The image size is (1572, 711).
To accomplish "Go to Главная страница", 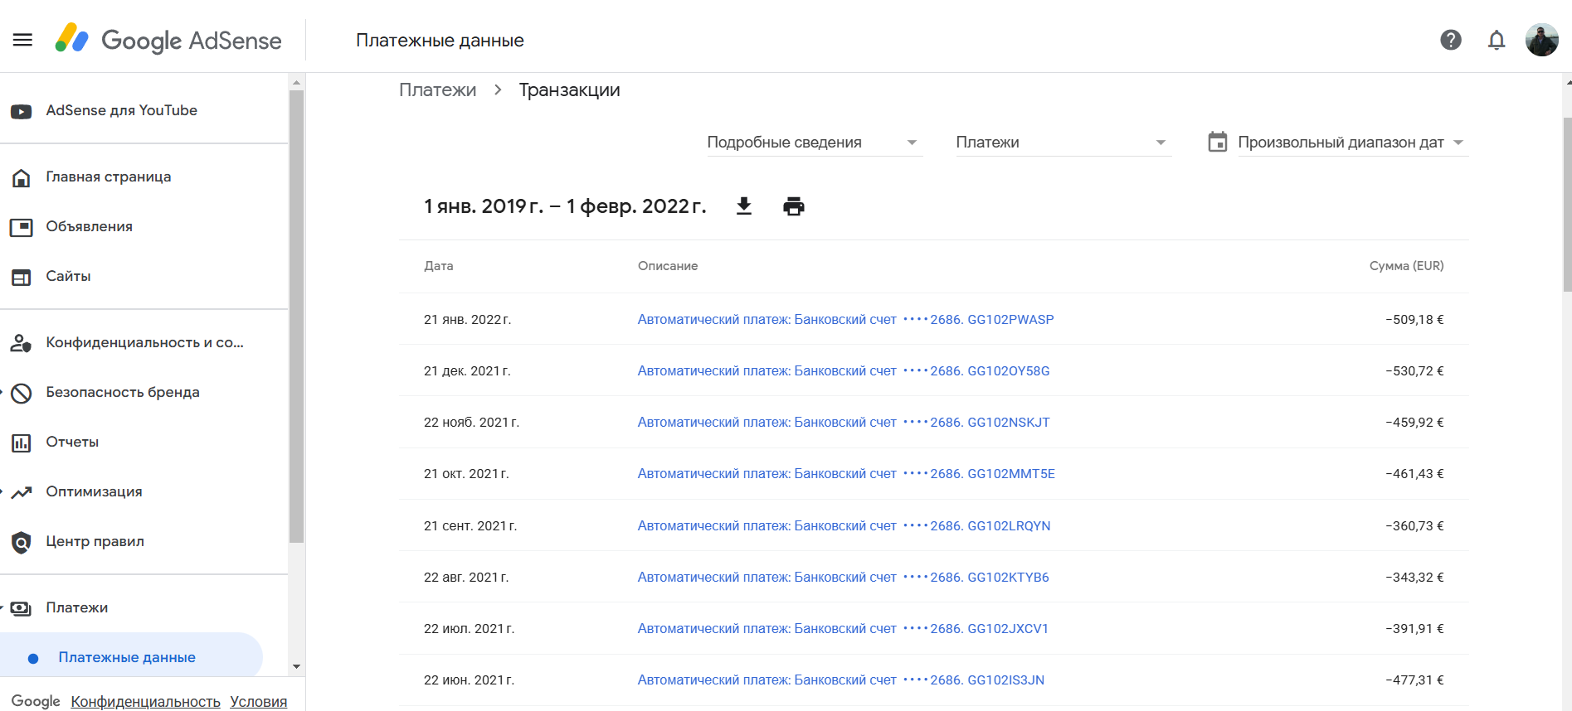I will coord(108,177).
